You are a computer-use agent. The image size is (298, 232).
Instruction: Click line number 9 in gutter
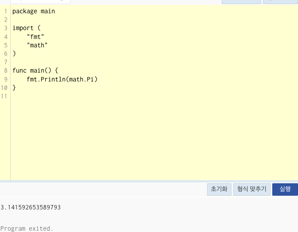point(6,79)
